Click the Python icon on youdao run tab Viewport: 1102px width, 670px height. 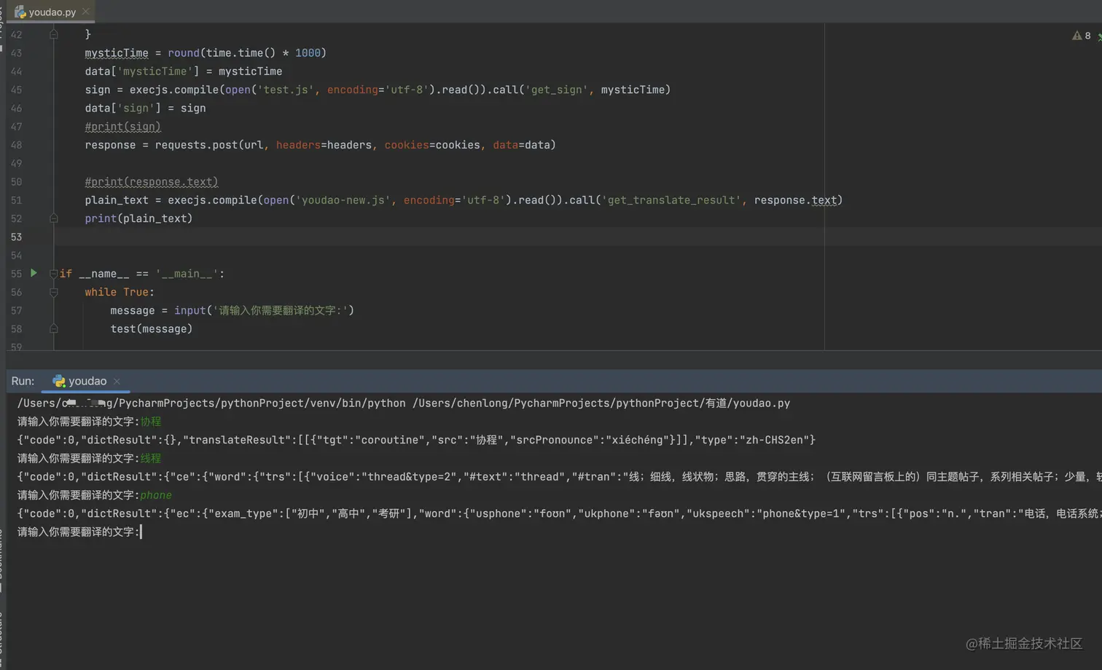click(x=59, y=381)
